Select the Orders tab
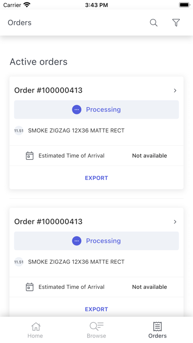 click(x=158, y=330)
